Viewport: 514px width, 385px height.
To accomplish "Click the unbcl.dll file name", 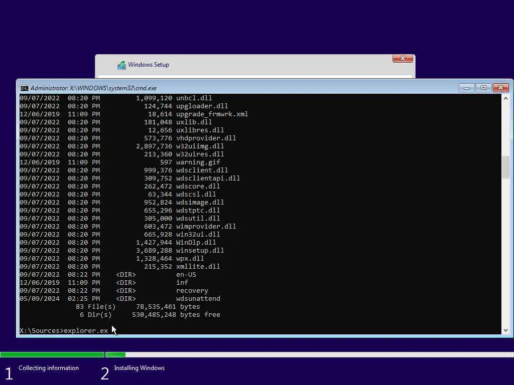I will [x=194, y=98].
